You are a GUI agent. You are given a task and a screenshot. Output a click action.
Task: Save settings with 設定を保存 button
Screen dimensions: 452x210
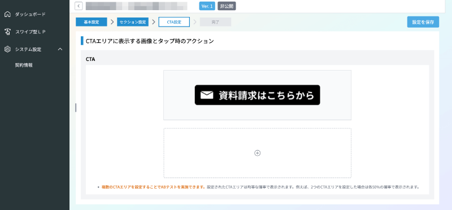(423, 22)
